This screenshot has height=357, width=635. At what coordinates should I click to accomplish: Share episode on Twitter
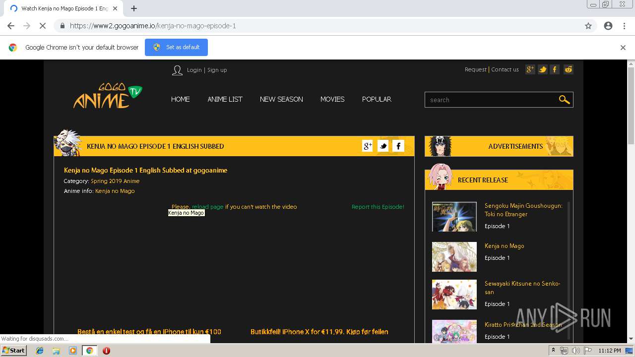tap(383, 146)
